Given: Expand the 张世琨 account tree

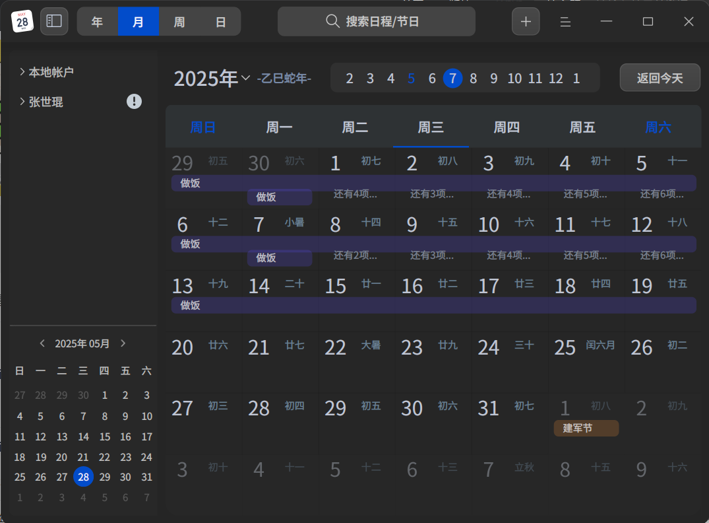Looking at the screenshot, I should coord(22,102).
